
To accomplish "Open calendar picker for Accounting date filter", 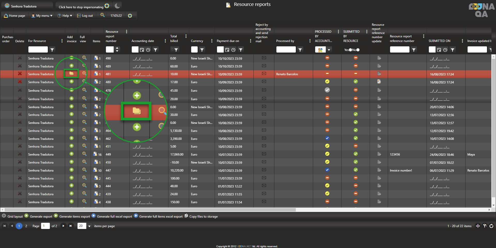I will click(142, 50).
